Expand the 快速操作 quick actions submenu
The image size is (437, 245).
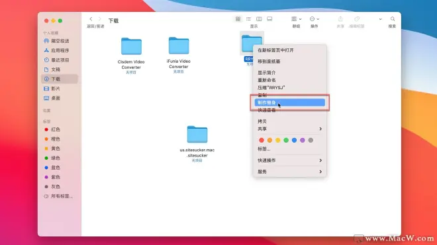pyautogui.click(x=289, y=160)
